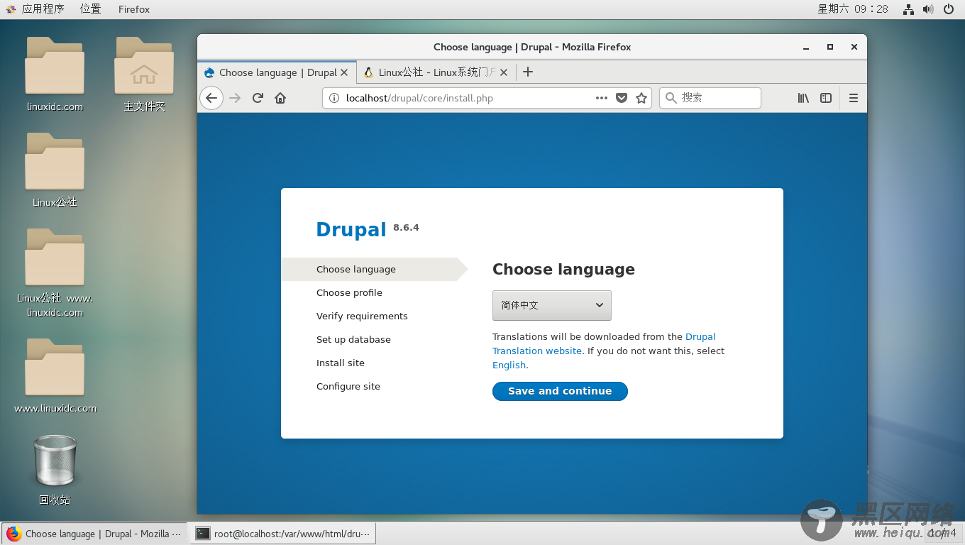
Task: Click the network status icon in top panel
Action: (x=908, y=9)
